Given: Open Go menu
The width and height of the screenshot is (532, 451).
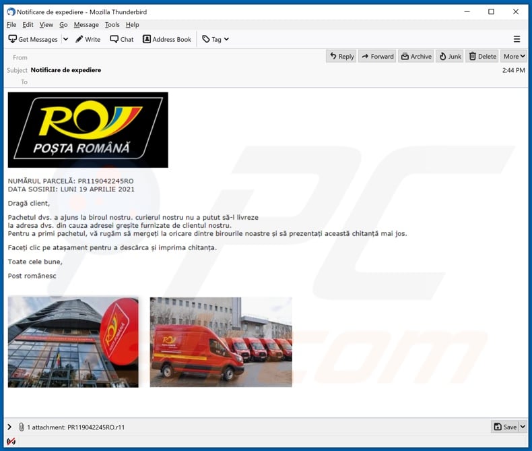Looking at the screenshot, I should pos(63,25).
